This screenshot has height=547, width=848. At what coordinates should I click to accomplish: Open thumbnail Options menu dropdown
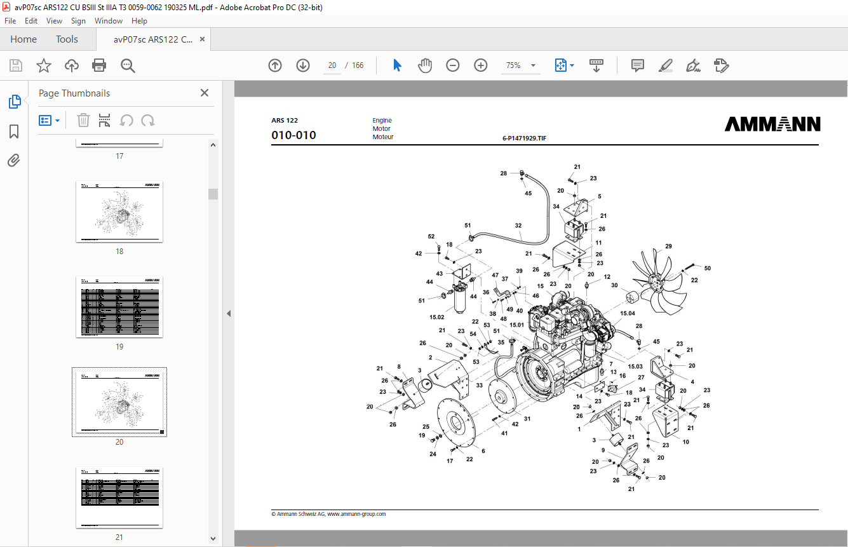(x=50, y=120)
